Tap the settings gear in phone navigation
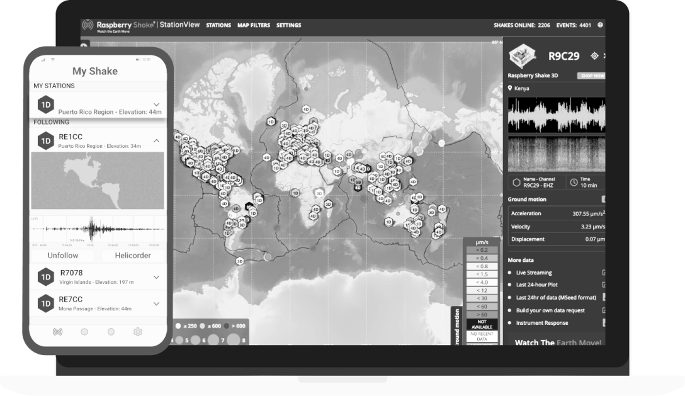Viewport: 685px width, 396px height. pyautogui.click(x=138, y=332)
